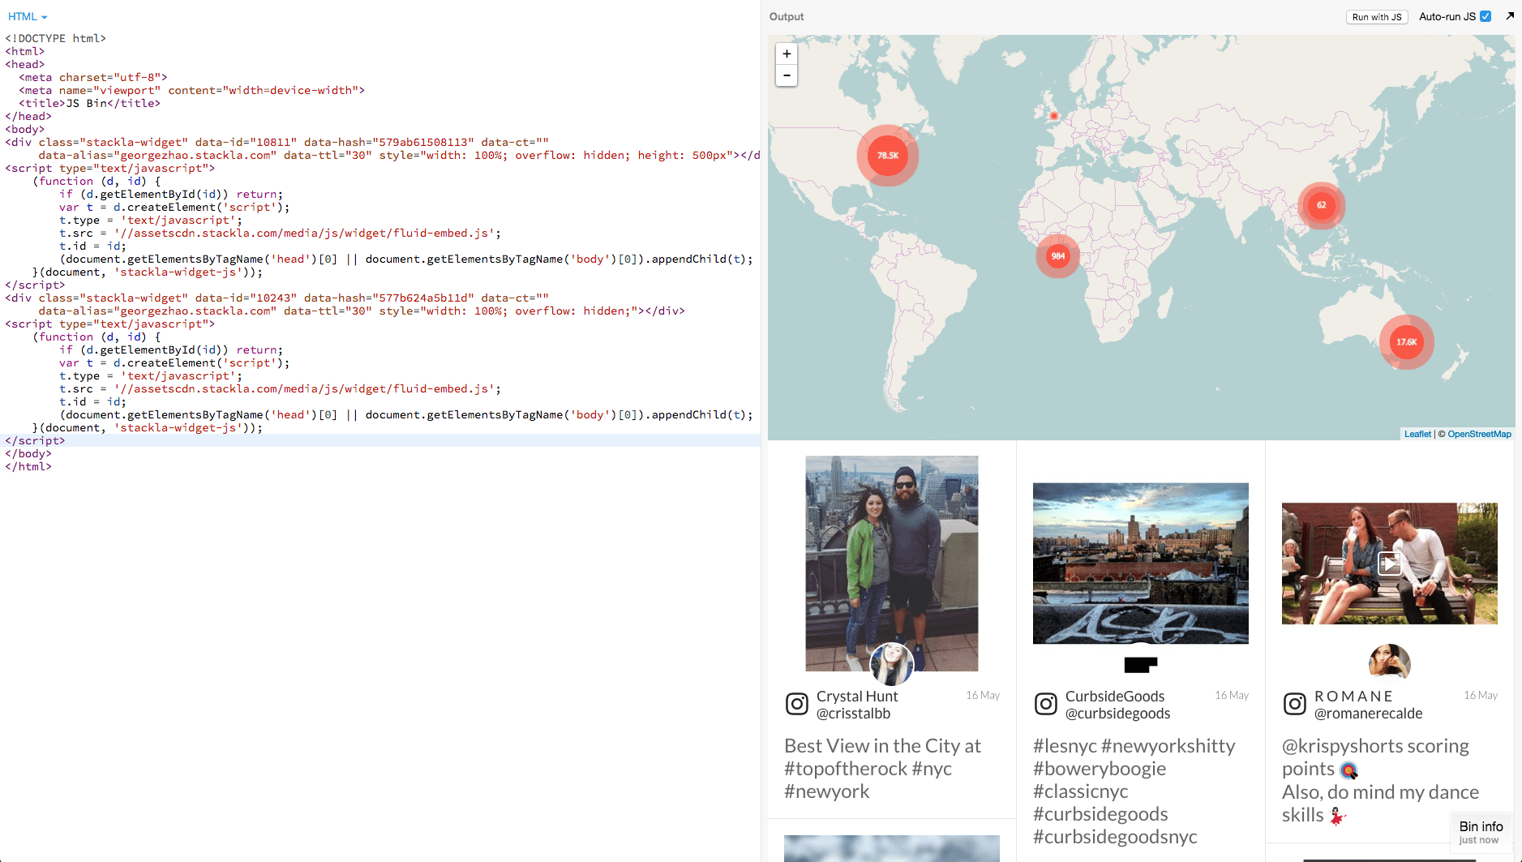The height and width of the screenshot is (862, 1522).
Task: Play the video in the ROMANE post
Action: (1389, 564)
